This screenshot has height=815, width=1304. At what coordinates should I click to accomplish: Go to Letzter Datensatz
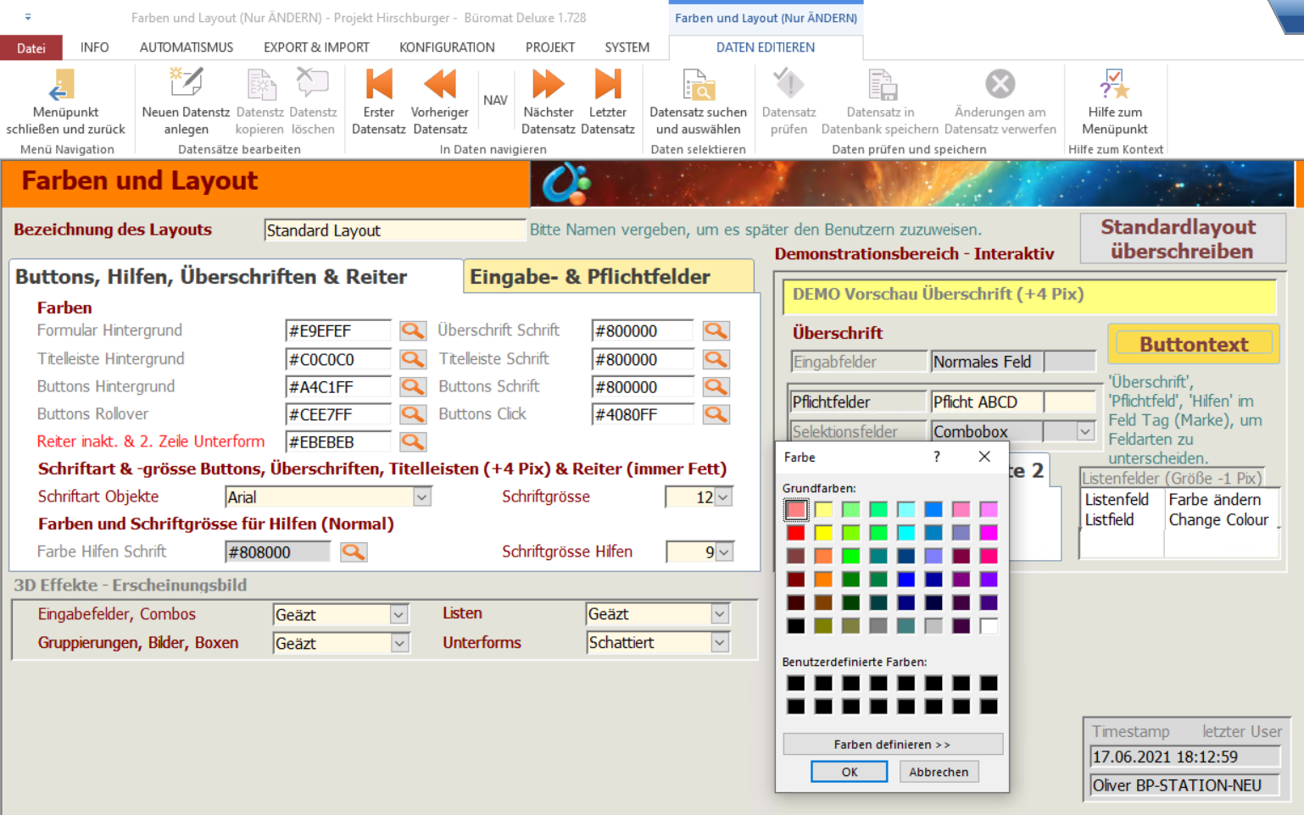click(x=607, y=85)
